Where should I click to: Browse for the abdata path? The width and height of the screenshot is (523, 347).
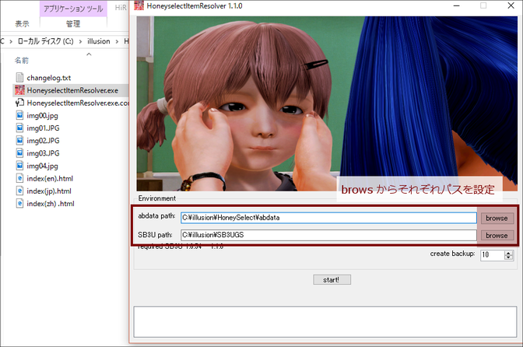click(497, 218)
